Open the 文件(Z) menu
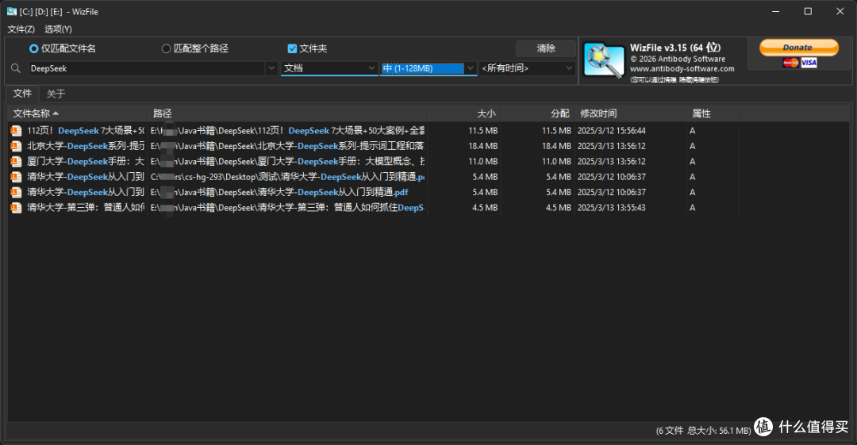The image size is (857, 445). coord(21,29)
